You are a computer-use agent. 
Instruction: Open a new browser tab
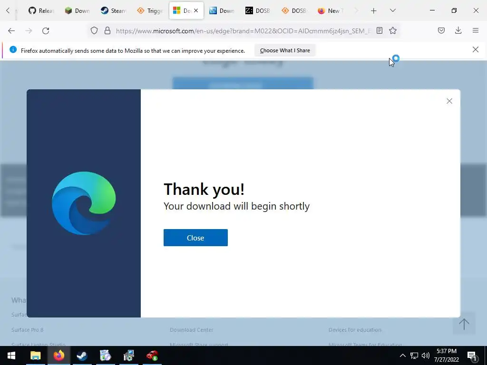pyautogui.click(x=374, y=10)
